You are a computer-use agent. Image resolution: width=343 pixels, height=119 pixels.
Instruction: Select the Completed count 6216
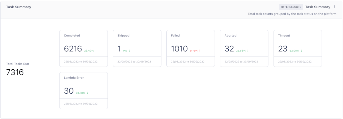point(73,49)
